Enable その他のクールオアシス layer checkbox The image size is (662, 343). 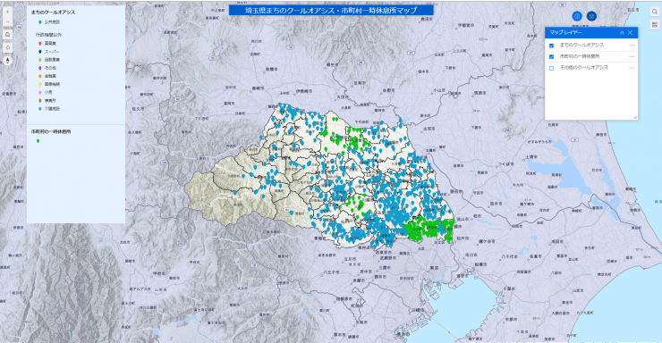(551, 68)
